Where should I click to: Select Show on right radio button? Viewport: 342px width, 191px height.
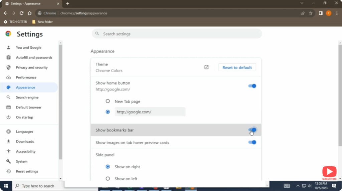(x=108, y=167)
